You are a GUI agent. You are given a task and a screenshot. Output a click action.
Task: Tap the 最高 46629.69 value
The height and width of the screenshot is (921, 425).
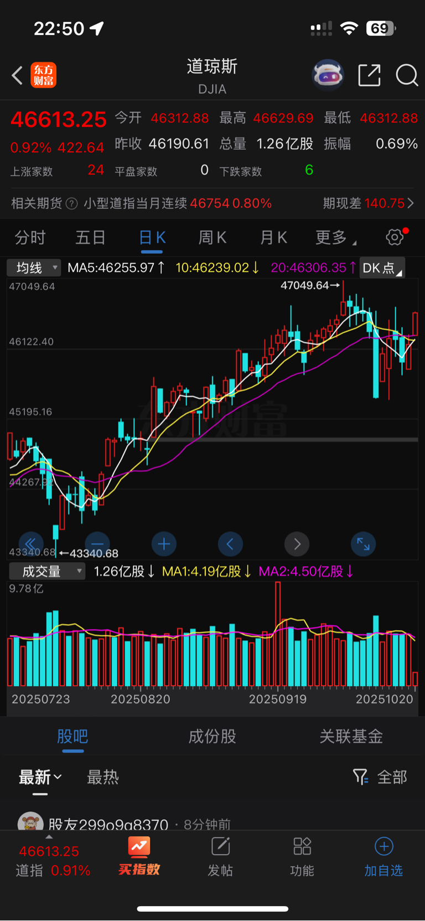click(283, 118)
